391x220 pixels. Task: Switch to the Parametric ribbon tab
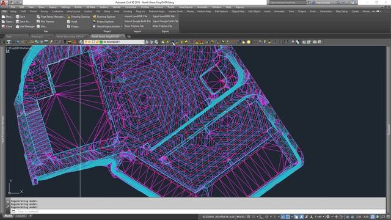(326, 12)
